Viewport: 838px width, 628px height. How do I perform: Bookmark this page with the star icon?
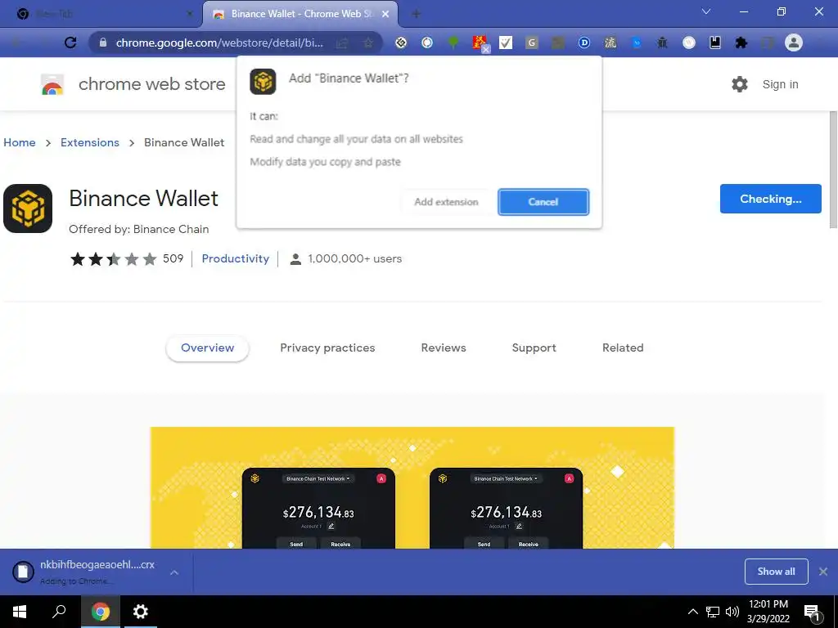(368, 43)
